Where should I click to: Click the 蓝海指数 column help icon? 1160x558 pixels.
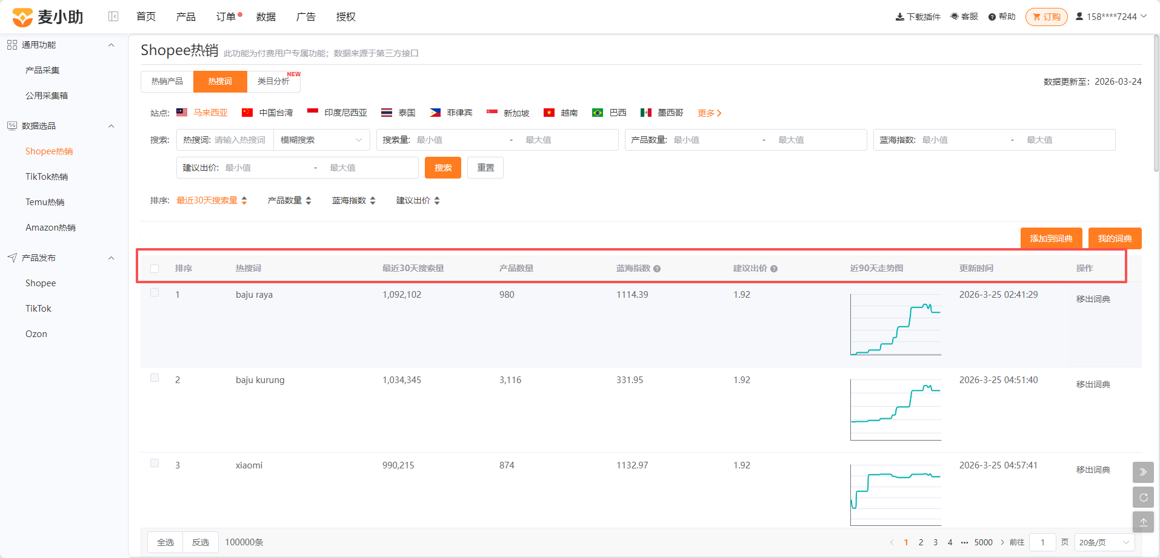pos(657,269)
